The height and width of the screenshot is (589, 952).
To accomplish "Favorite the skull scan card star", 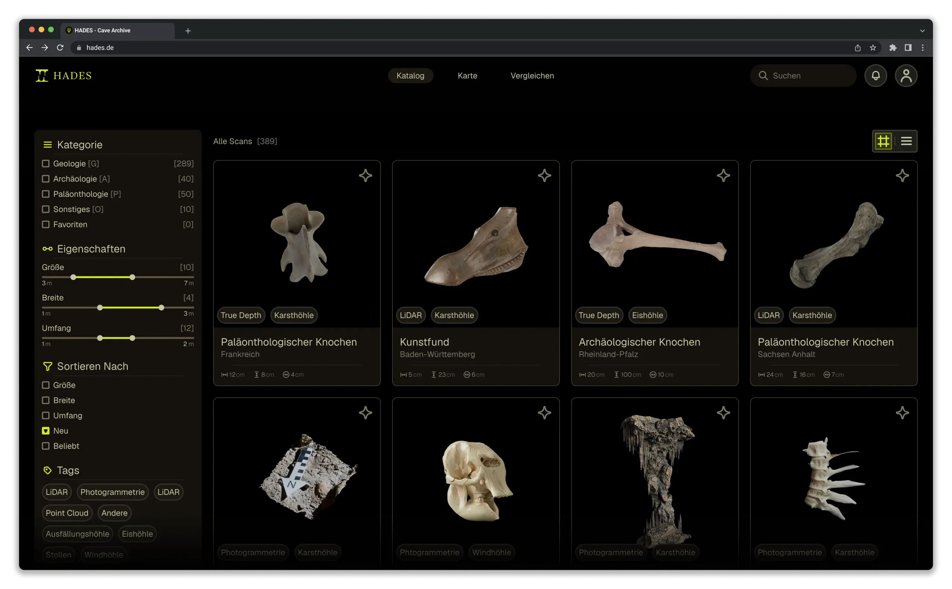I will [x=544, y=413].
